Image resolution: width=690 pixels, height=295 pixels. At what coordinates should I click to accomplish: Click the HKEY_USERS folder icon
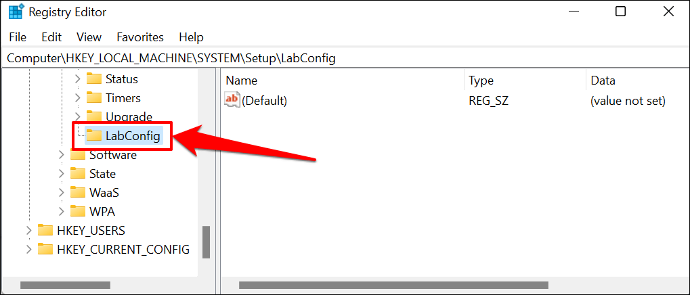click(45, 231)
